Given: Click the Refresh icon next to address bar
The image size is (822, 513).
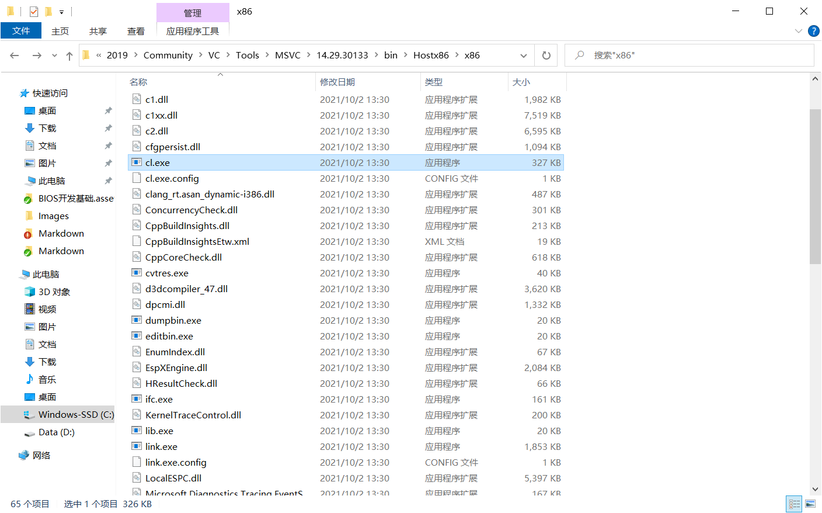Looking at the screenshot, I should click(546, 54).
